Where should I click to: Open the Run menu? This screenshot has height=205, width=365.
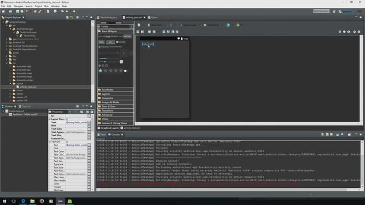pyautogui.click(x=47, y=6)
